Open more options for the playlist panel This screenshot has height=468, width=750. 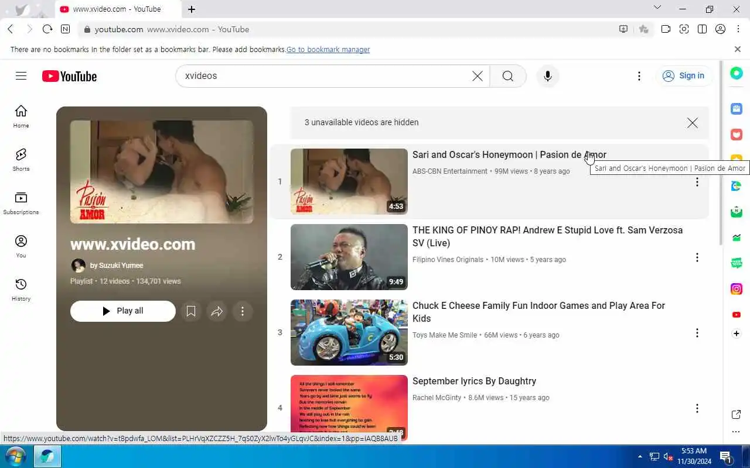click(x=243, y=311)
